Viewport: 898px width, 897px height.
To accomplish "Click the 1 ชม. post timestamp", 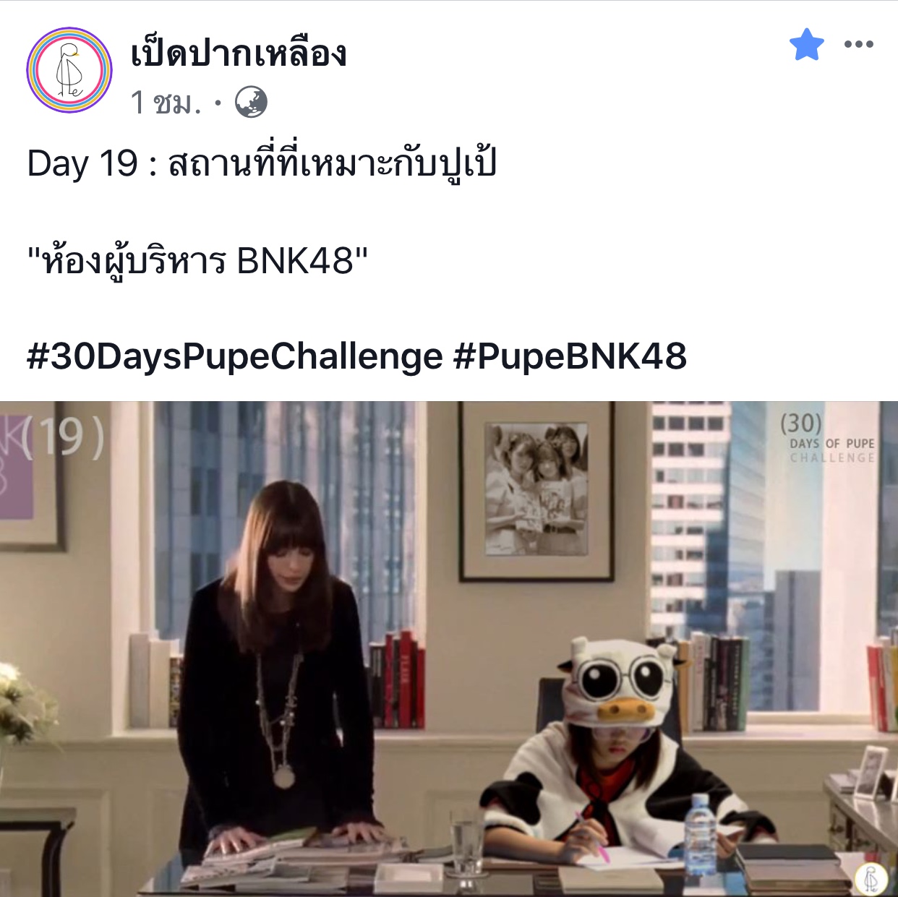I will point(166,103).
